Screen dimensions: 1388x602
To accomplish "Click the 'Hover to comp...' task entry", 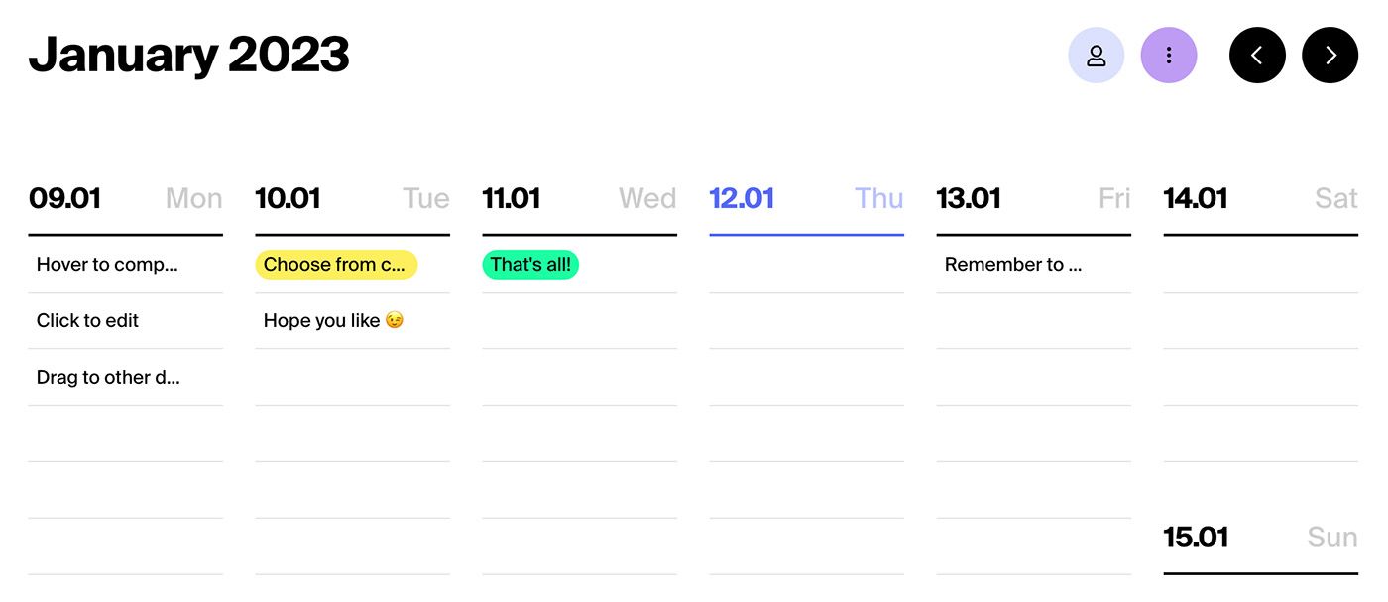I will pos(108,265).
